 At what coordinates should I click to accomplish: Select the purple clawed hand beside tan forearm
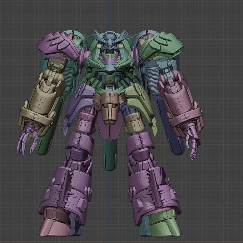(27, 139)
